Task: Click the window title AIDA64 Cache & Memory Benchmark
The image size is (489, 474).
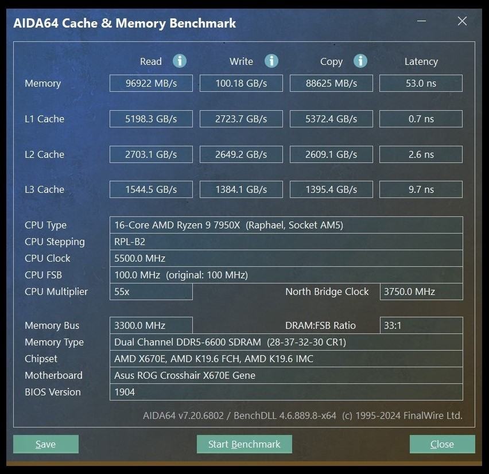Action: click(x=125, y=24)
